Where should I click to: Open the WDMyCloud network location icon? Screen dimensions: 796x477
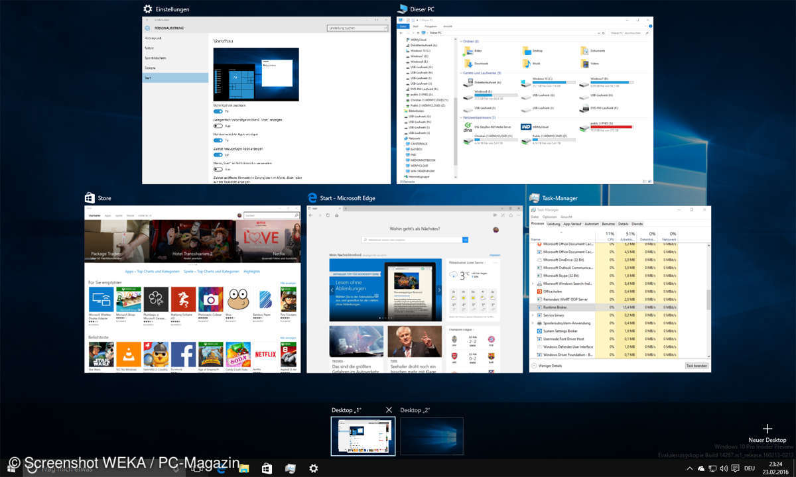point(527,126)
